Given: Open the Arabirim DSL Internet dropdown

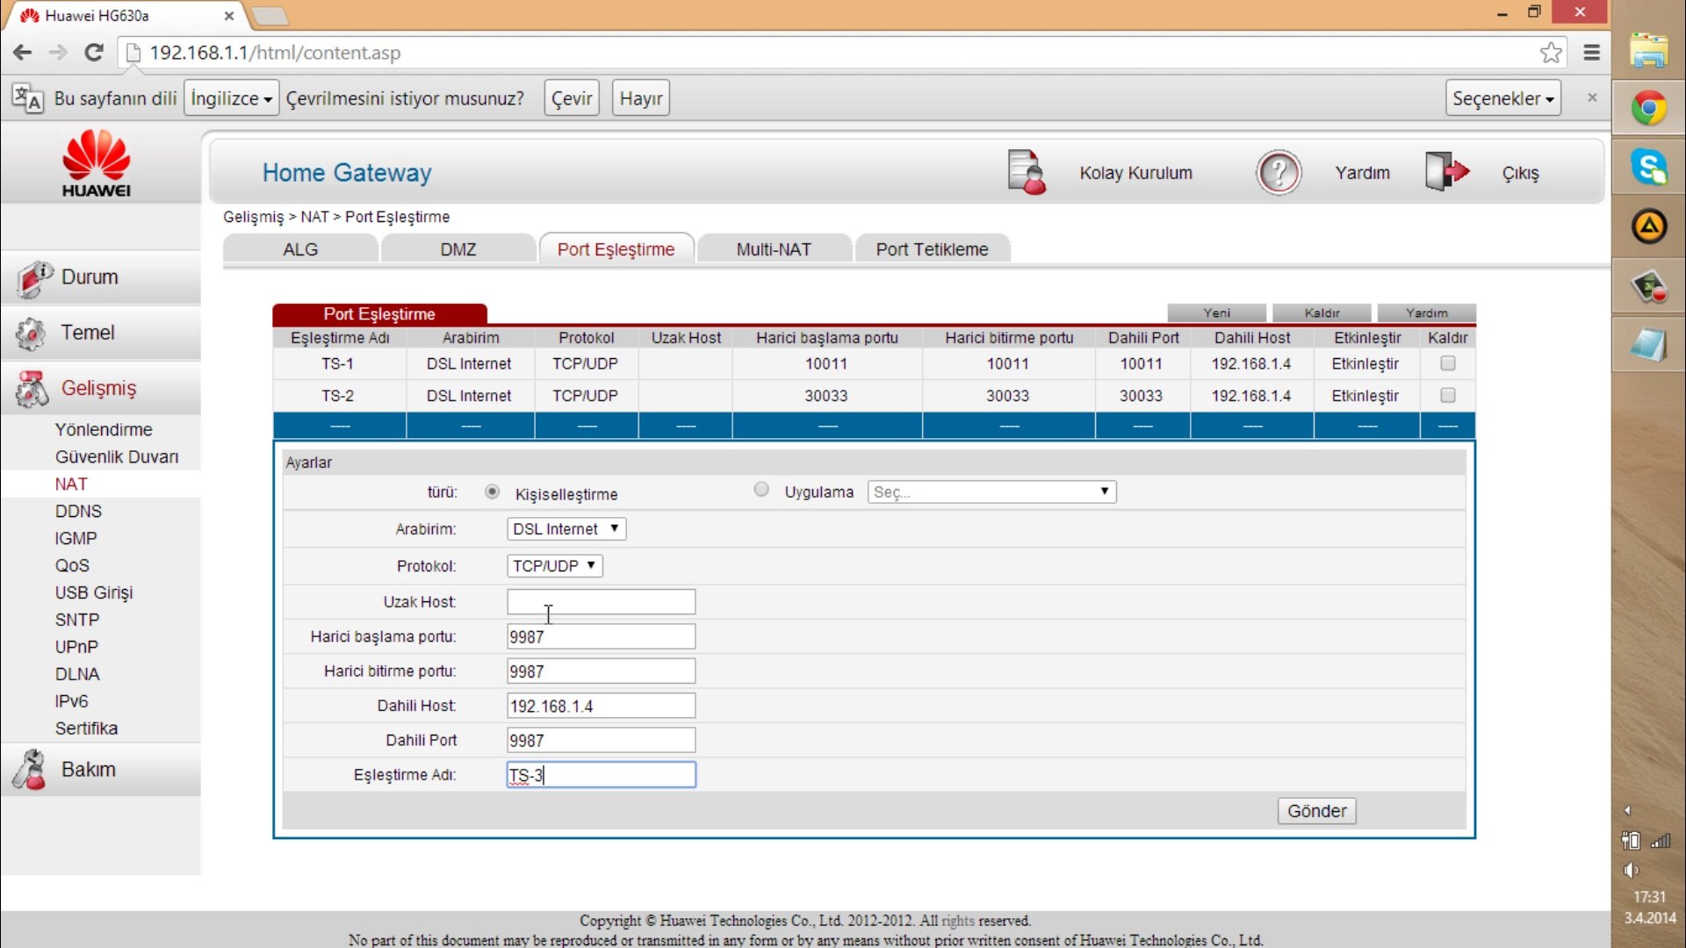Looking at the screenshot, I should pos(566,529).
